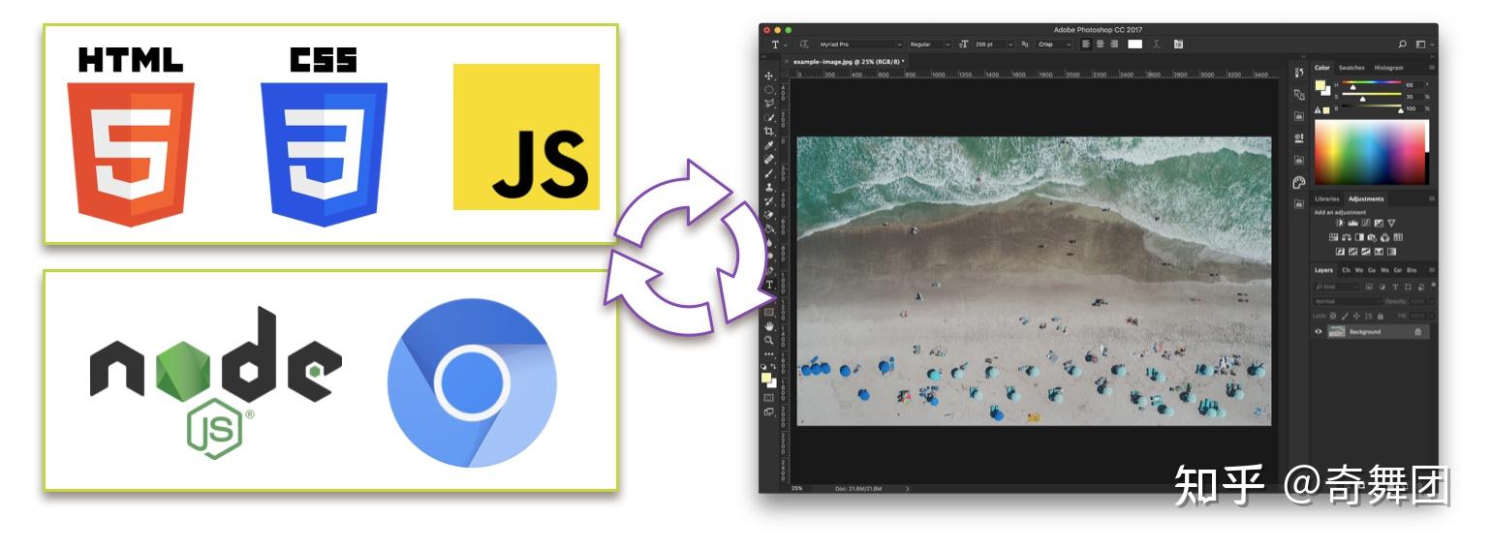Hide the Background layer with eye icon
The image size is (1491, 548).
(x=1318, y=332)
